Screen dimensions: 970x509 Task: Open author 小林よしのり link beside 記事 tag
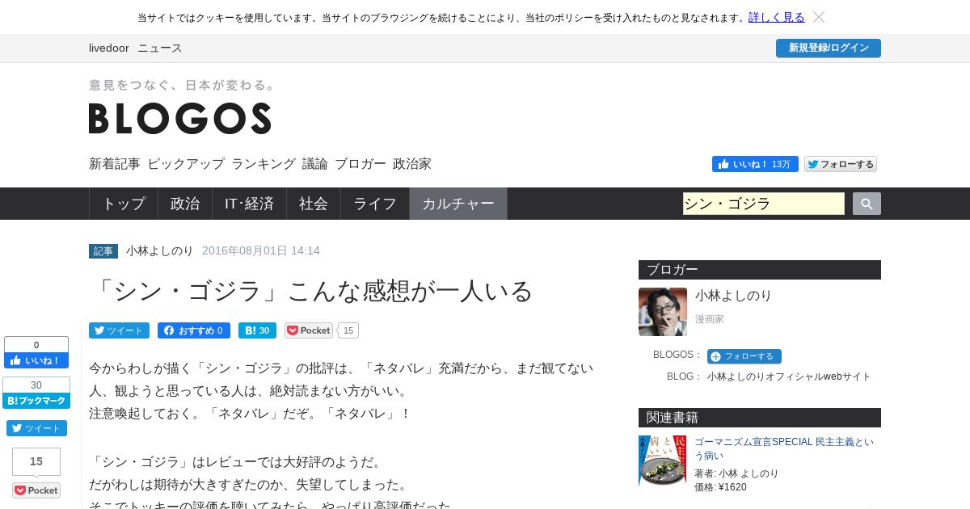pyautogui.click(x=159, y=250)
